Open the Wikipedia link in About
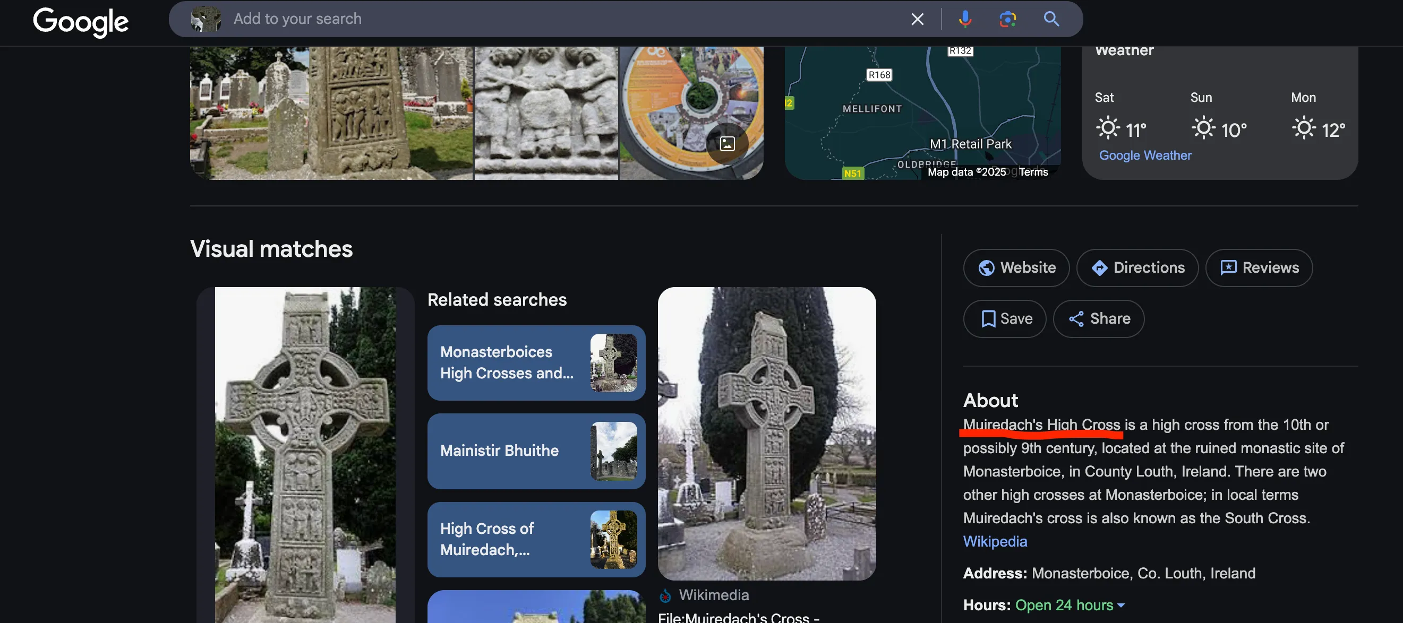This screenshot has height=623, width=1403. (995, 541)
